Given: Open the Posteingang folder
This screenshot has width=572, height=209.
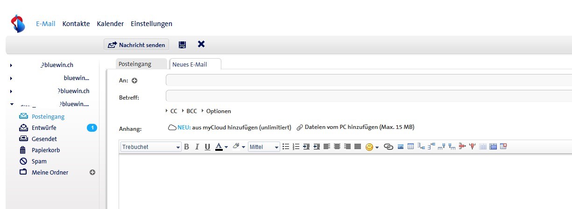Looking at the screenshot, I should (48, 117).
